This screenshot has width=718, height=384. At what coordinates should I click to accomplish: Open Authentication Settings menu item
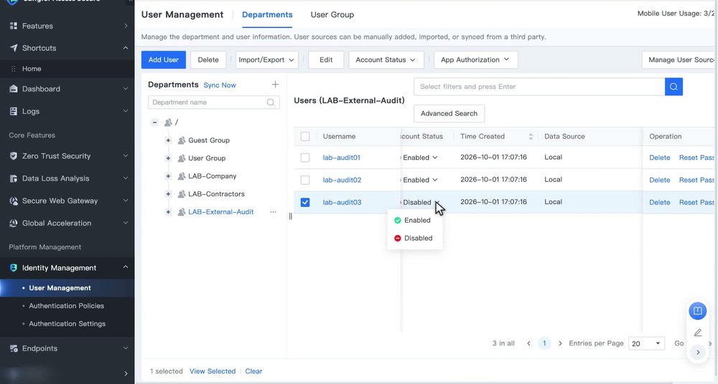67,324
